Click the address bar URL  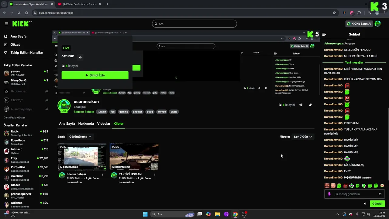[57, 13]
